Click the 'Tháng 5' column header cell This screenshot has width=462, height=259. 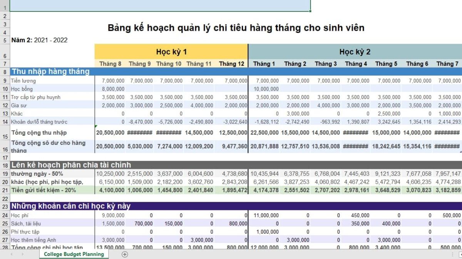(x=386, y=64)
